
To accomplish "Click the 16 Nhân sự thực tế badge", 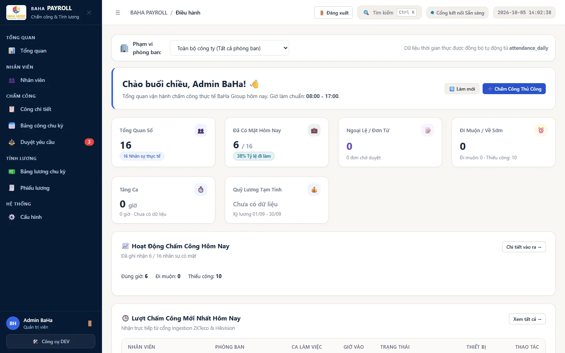I will coord(142,156).
